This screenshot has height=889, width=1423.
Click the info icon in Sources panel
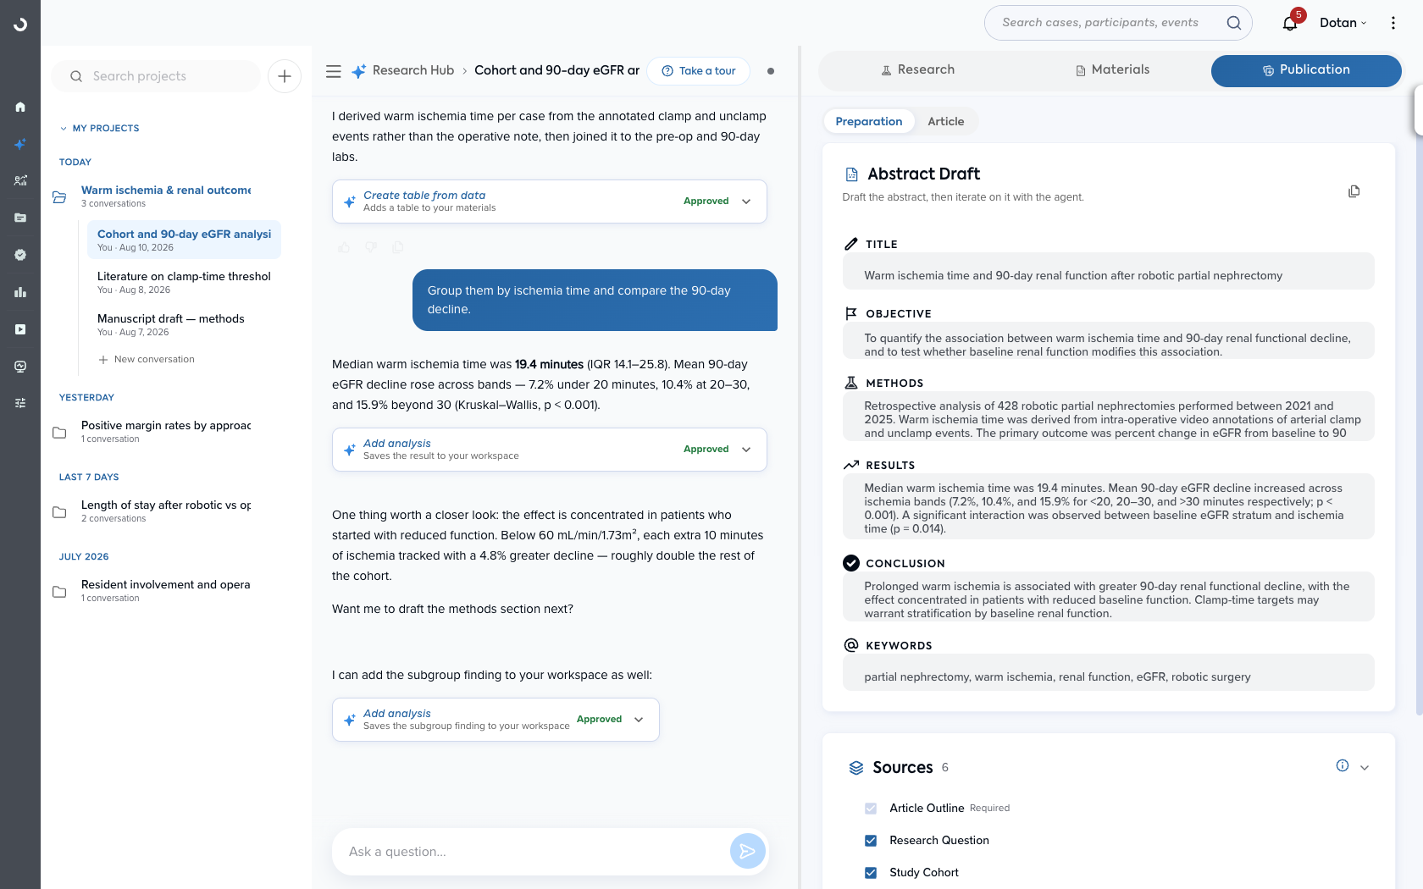click(1343, 766)
